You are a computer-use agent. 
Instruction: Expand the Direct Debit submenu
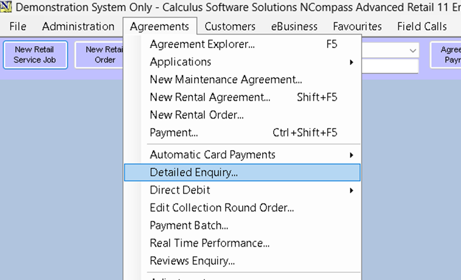(x=180, y=190)
